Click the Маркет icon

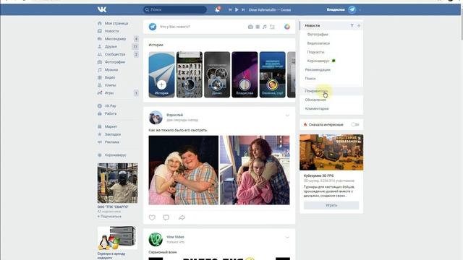(x=100, y=126)
